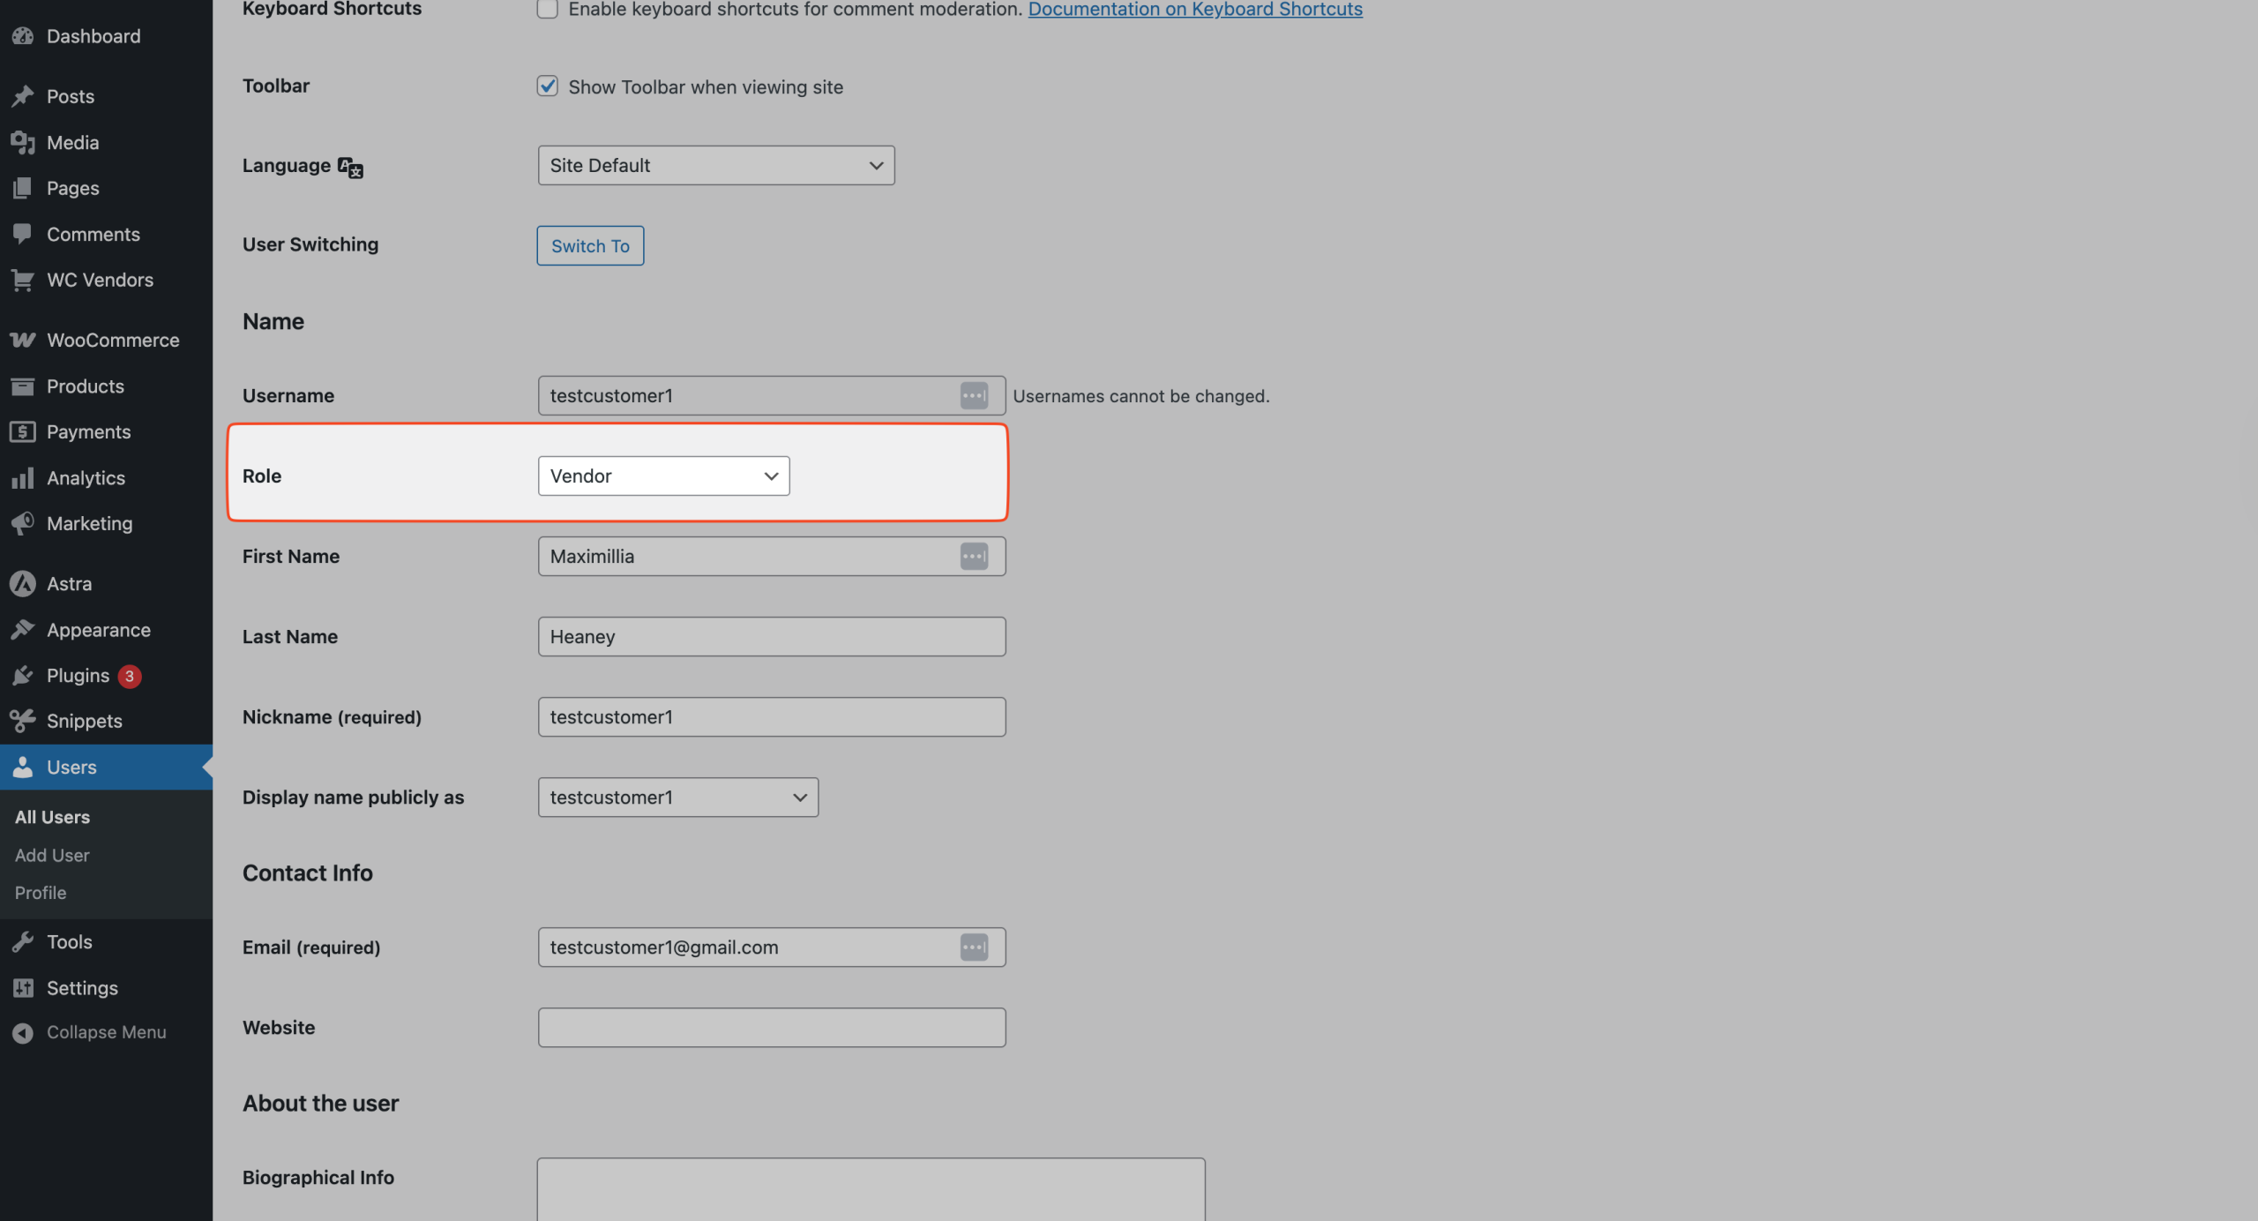Select the All Users submenu item
The width and height of the screenshot is (2258, 1221).
point(52,817)
